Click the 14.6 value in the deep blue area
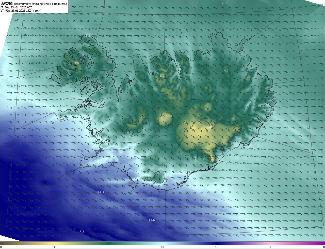 [152, 220]
